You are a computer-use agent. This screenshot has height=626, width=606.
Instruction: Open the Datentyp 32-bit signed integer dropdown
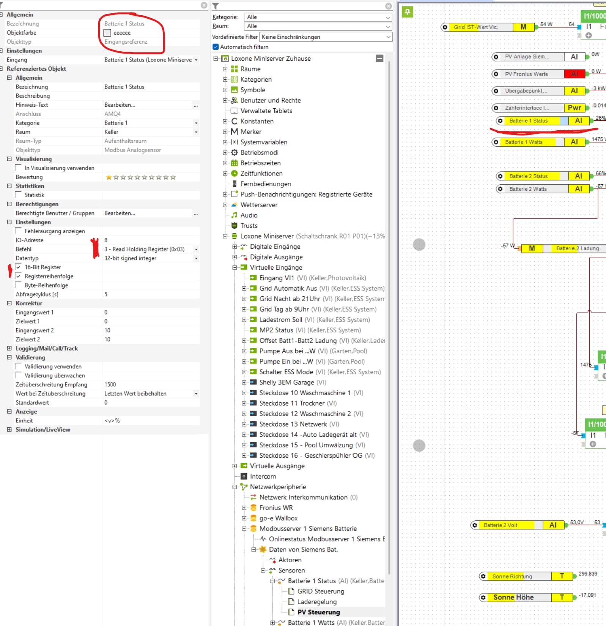[196, 258]
